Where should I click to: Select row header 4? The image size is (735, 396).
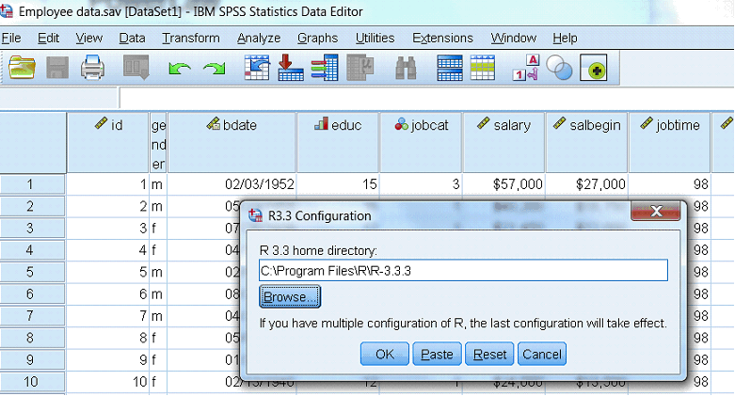coord(32,250)
